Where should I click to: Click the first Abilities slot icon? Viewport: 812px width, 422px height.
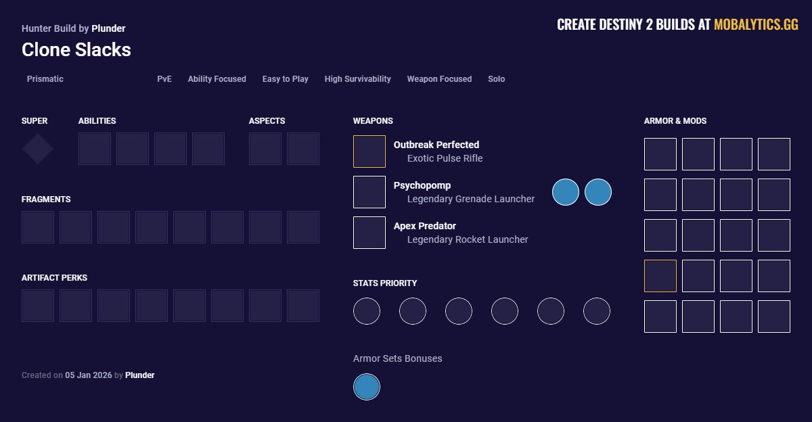pos(95,149)
